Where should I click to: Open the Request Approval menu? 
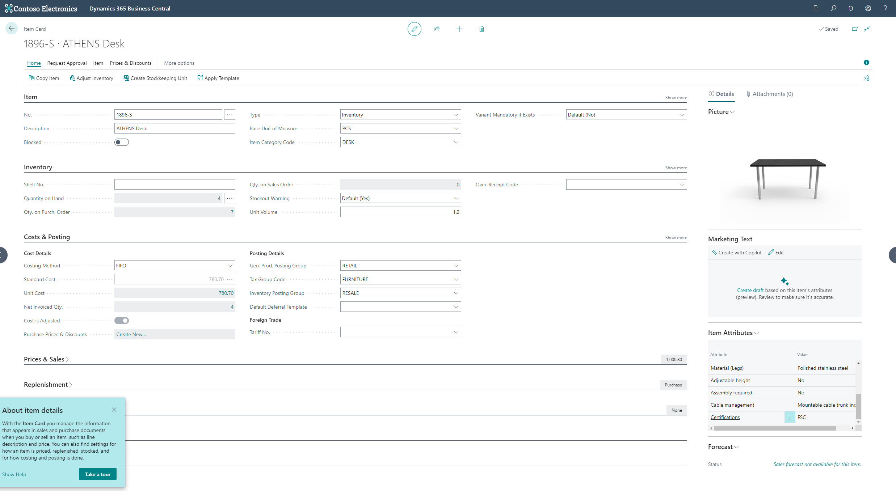67,63
